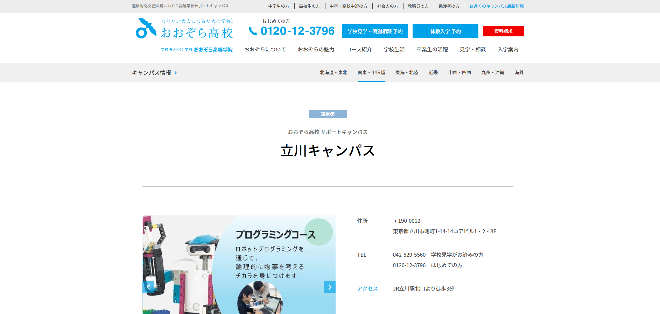Viewport: 660px width, 314px height.
Task: Click the Oozora High School bird logo
Action: point(146,28)
